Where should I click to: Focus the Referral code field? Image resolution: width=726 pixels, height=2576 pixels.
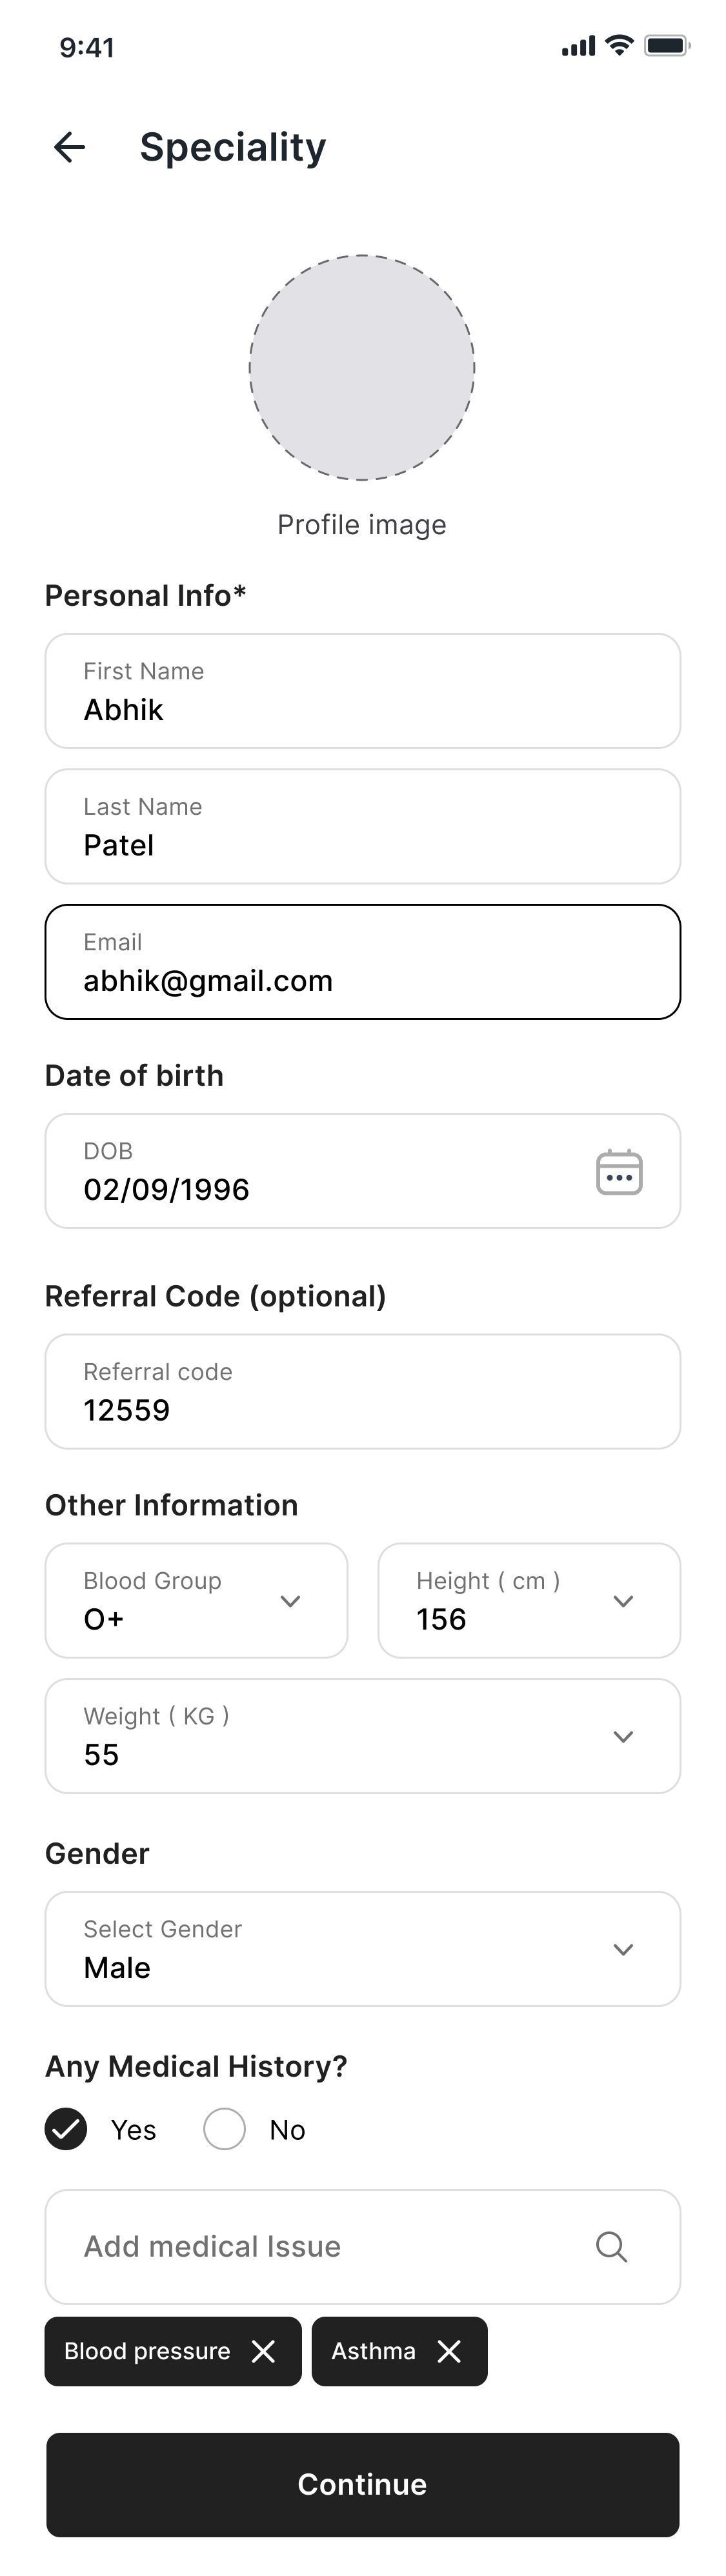coord(362,1392)
